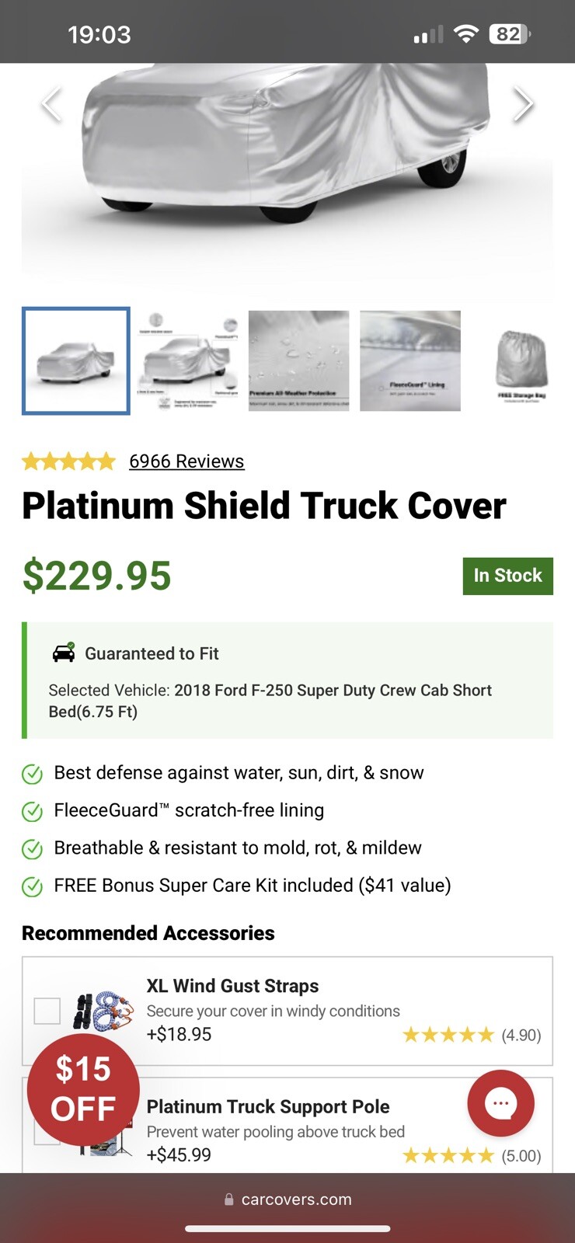This screenshot has height=1243, width=575.
Task: Tap the five-star rating stars
Action: click(68, 461)
